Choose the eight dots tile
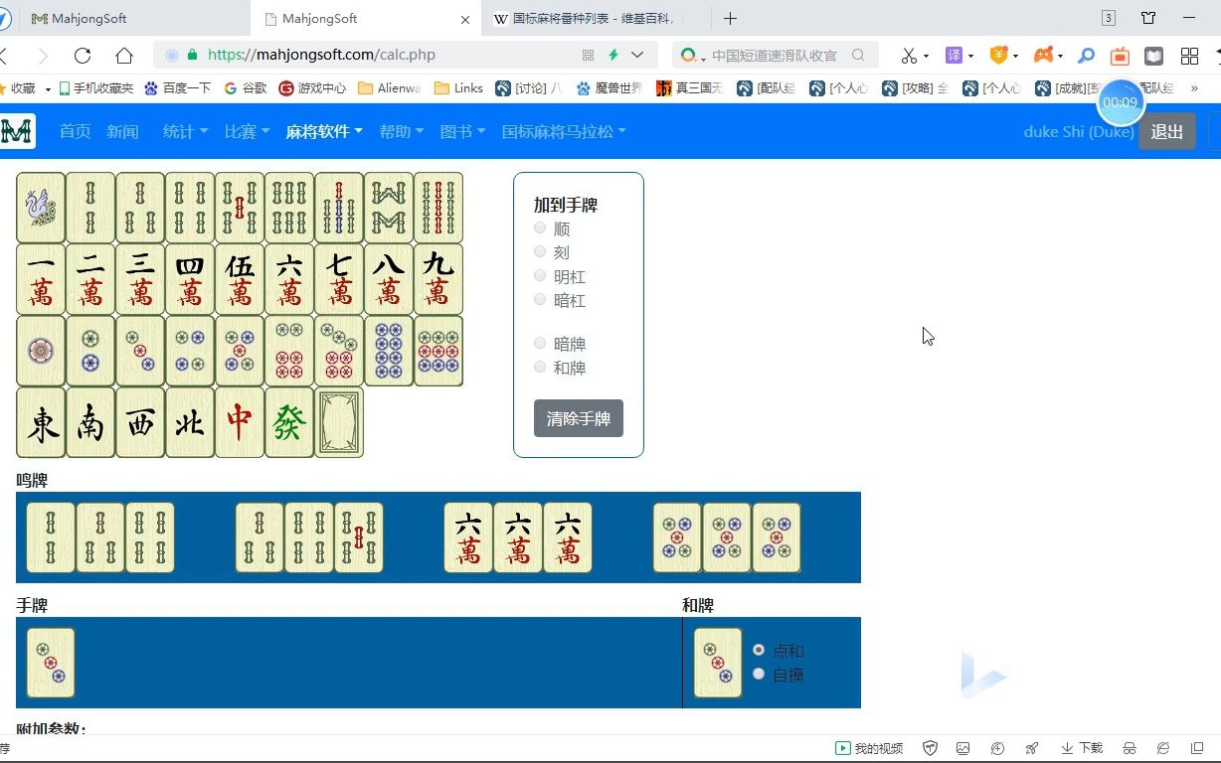 [x=389, y=351]
